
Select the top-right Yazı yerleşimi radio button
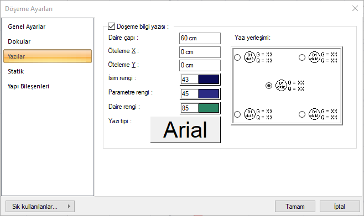302,57
